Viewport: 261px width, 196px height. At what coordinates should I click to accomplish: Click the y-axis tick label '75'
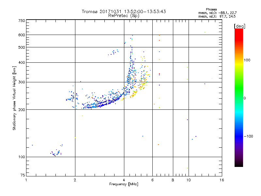[23, 175]
